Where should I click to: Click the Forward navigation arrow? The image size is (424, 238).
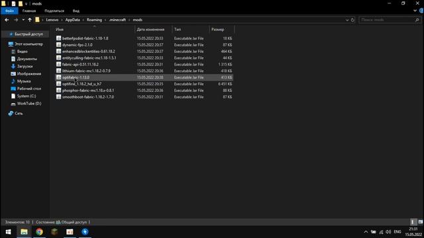coord(16,20)
